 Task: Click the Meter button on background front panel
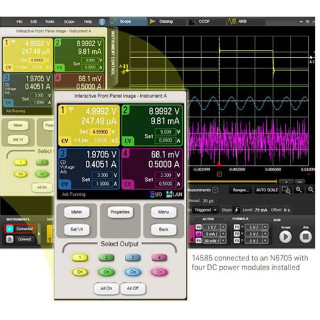click(x=18, y=125)
